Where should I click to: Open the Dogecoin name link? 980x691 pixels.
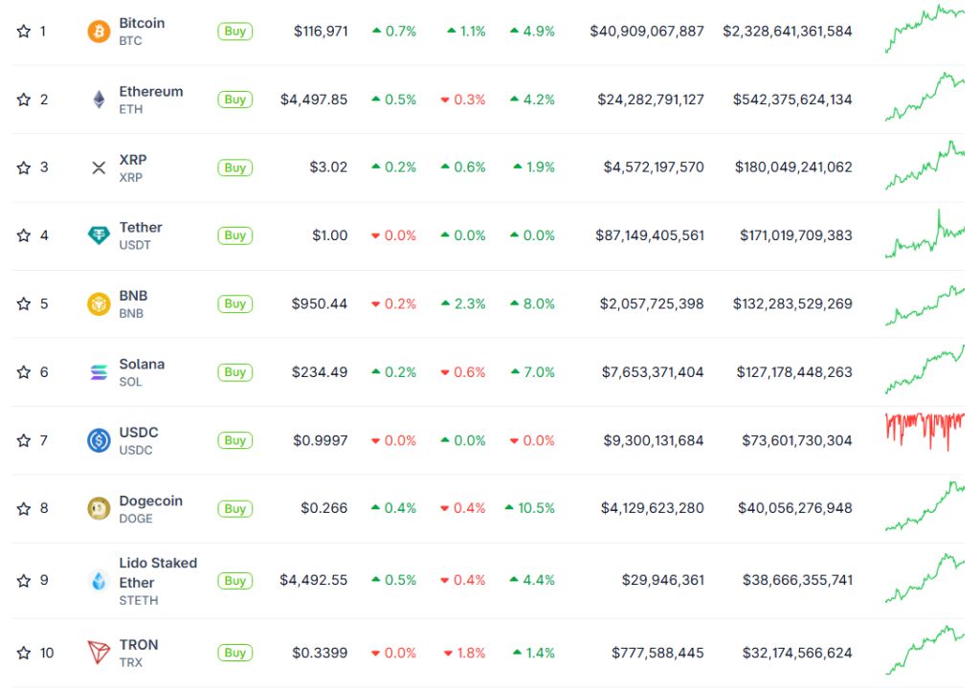[150, 502]
